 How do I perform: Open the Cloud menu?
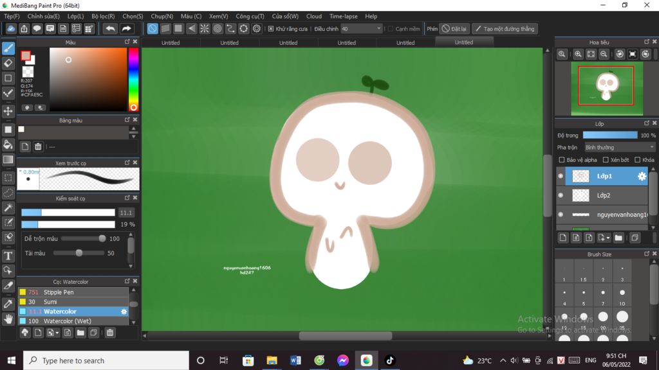[x=314, y=16]
